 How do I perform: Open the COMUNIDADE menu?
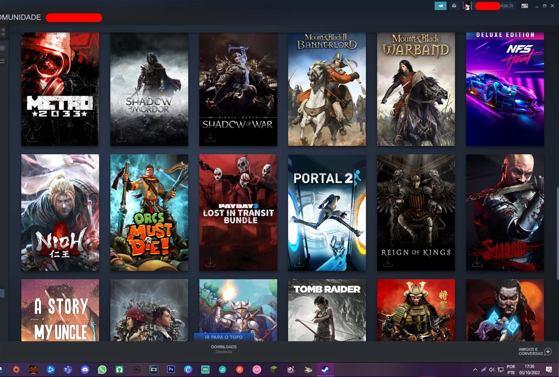pos(20,18)
